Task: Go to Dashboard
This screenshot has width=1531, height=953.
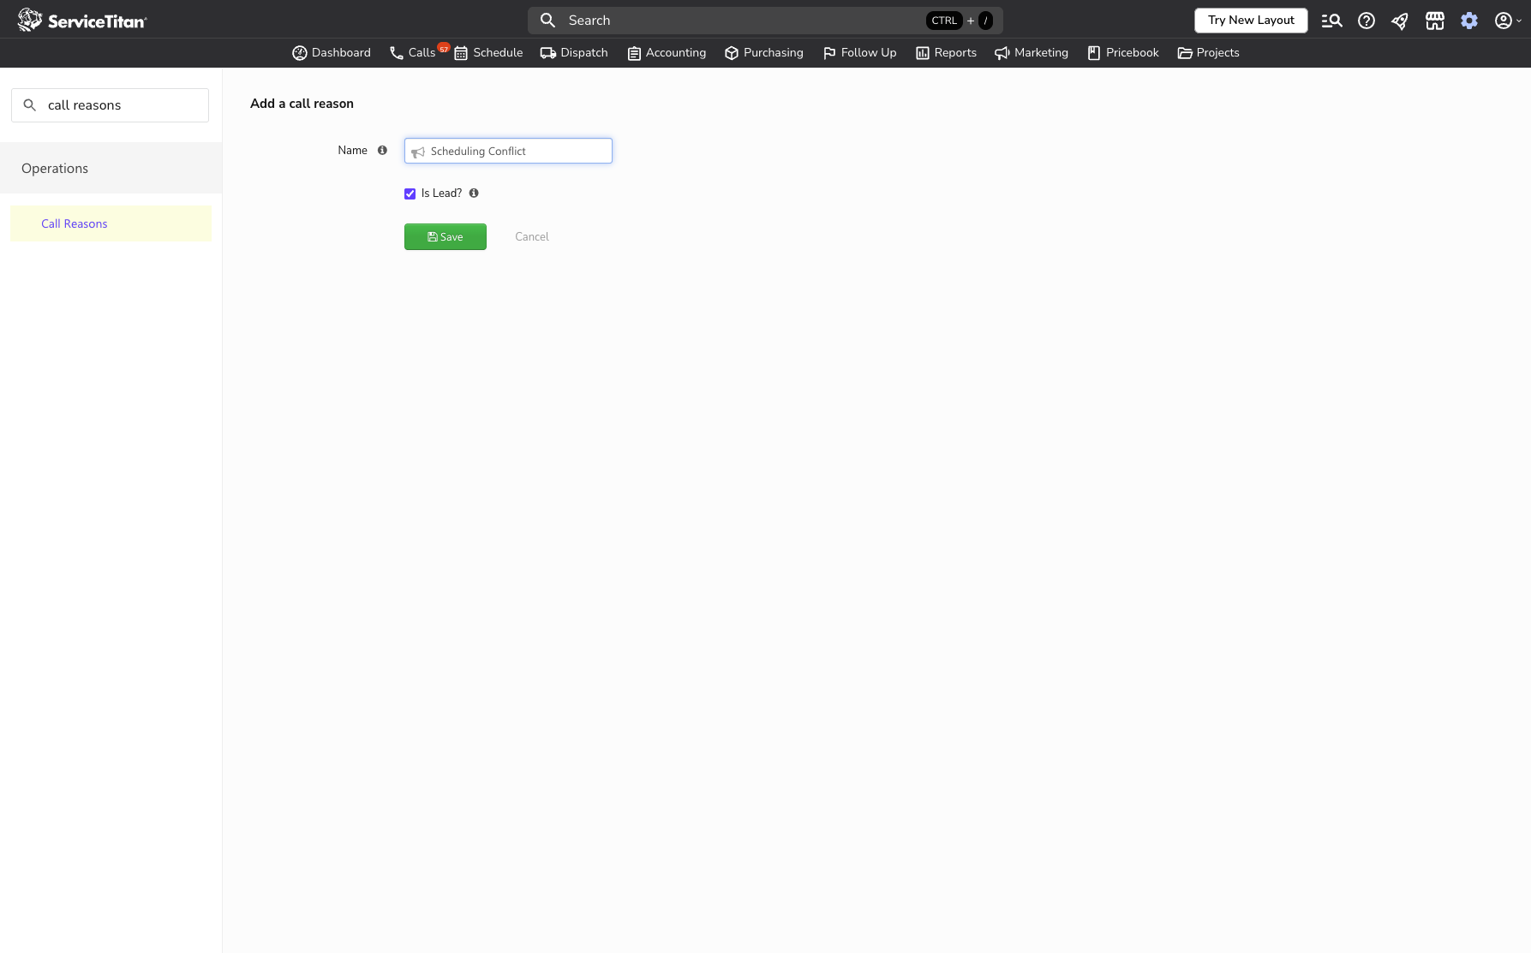Action: (332, 53)
